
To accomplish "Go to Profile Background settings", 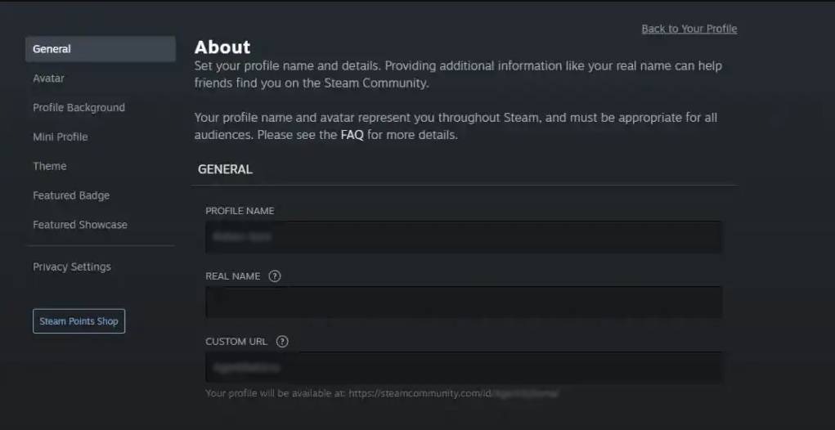I will coord(79,108).
